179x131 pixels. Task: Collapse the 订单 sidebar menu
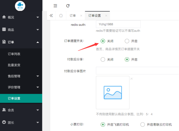point(21,42)
